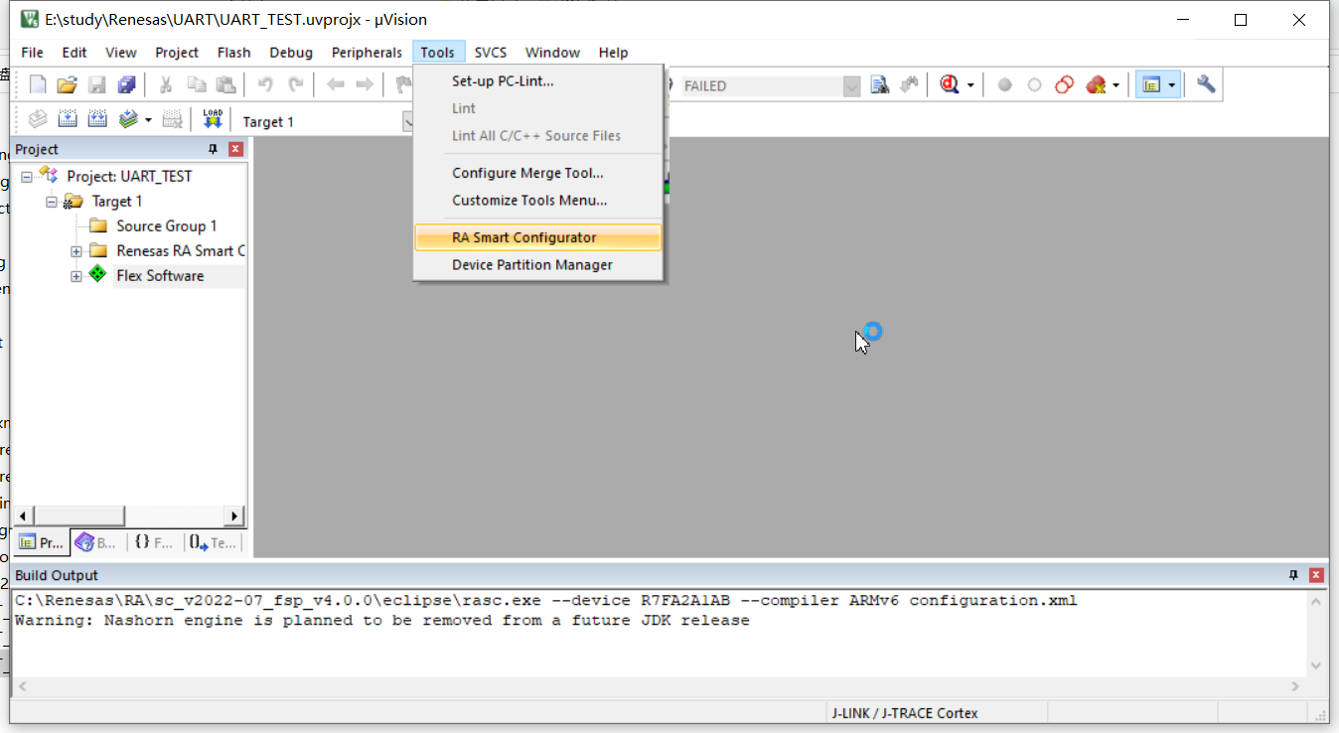Viewport: 1339px width, 733px height.
Task: Click the Batch Build icon
Action: coord(128,120)
